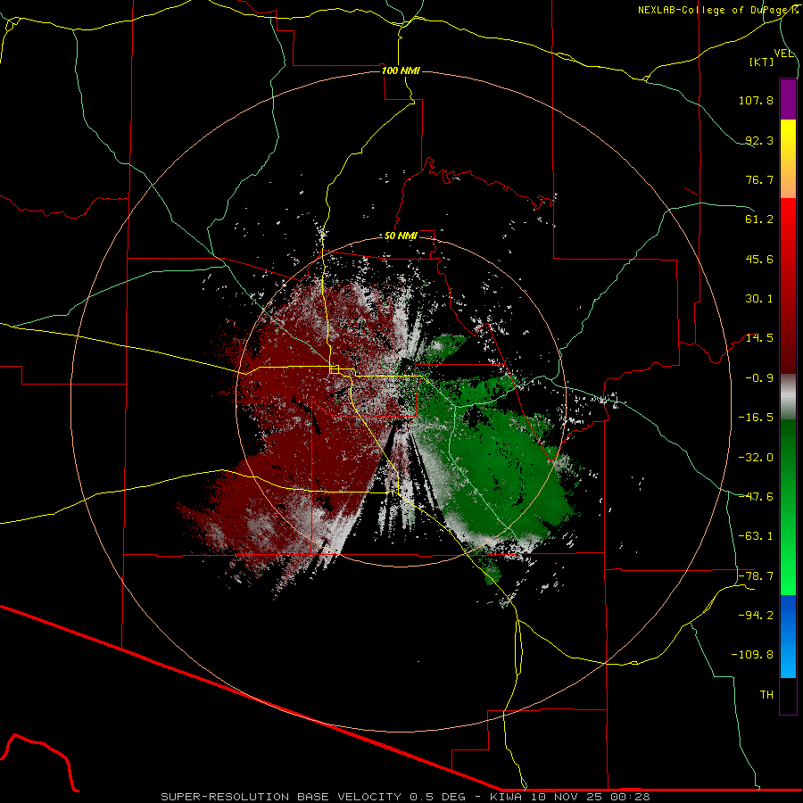Click the 107.8 velocity scale value
This screenshot has width=803, height=803.
tap(756, 100)
